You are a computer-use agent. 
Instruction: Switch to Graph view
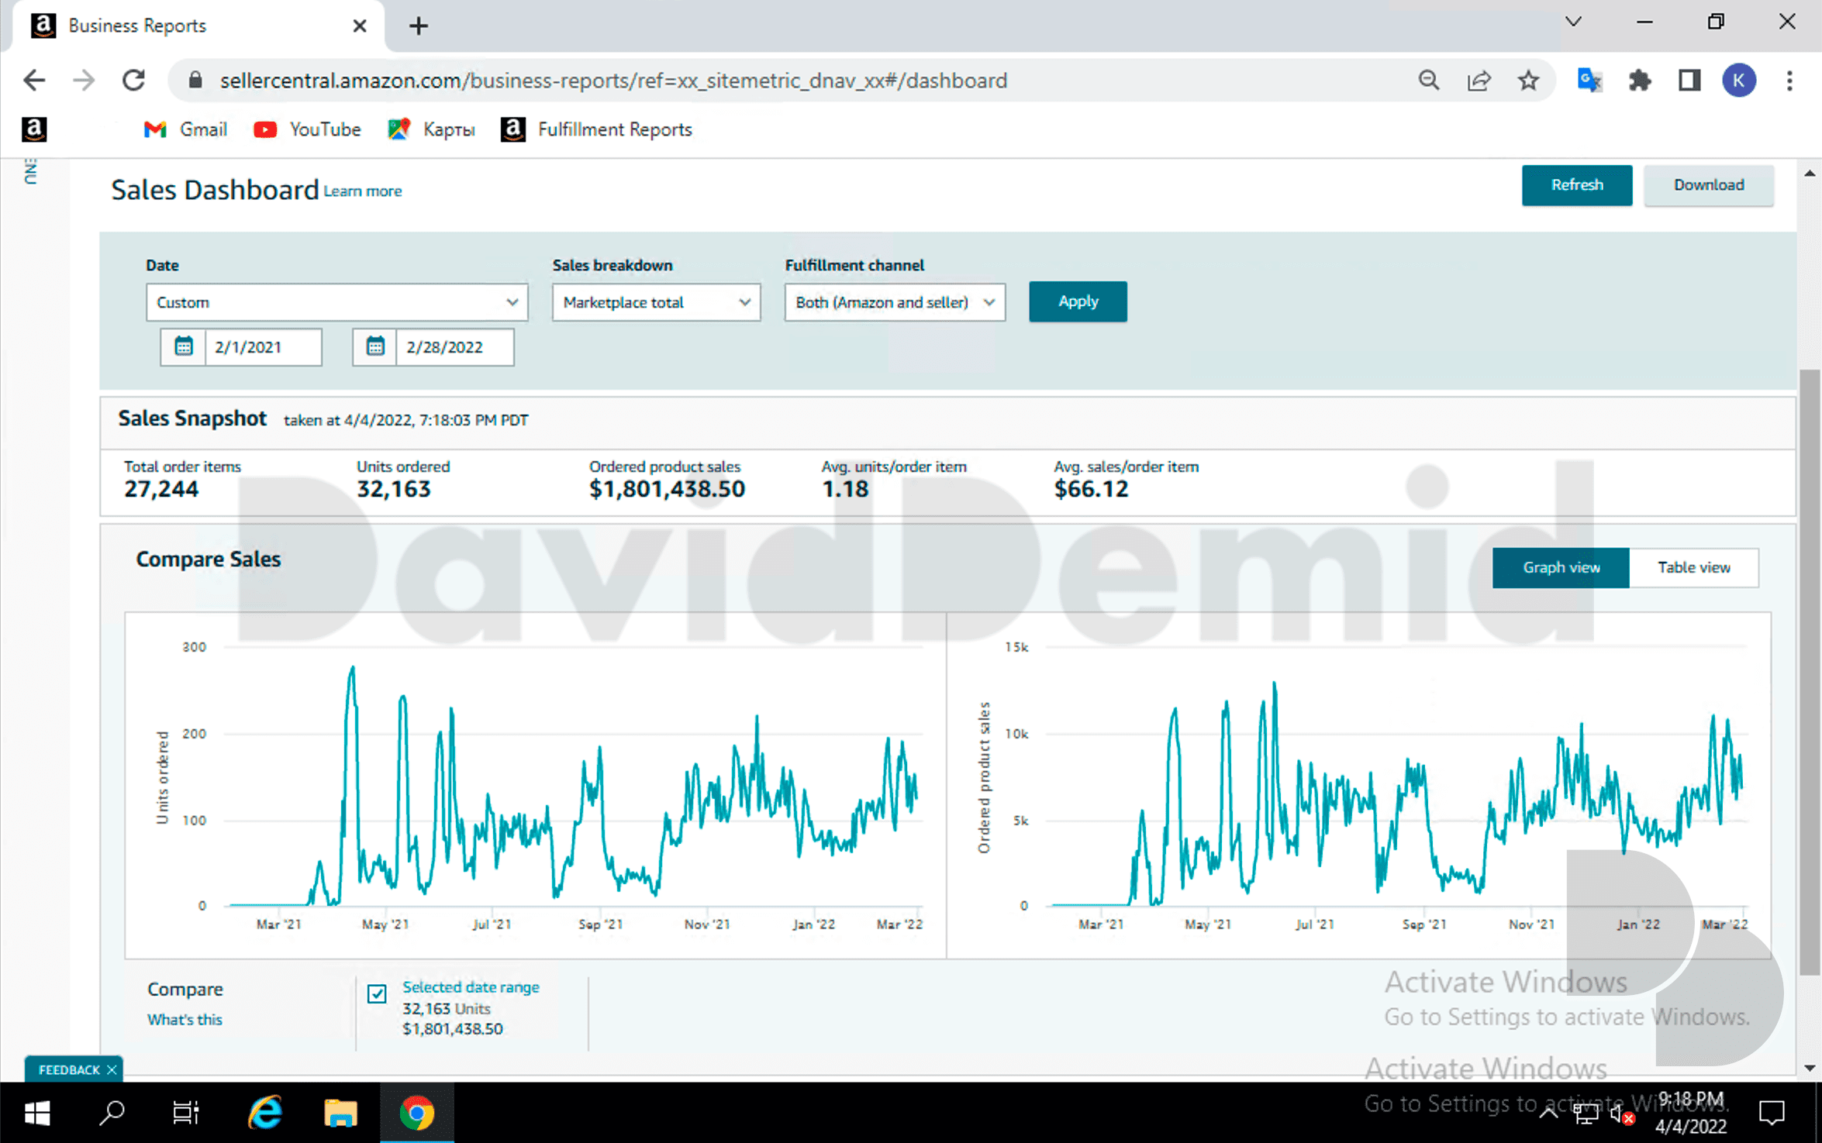coord(1561,567)
